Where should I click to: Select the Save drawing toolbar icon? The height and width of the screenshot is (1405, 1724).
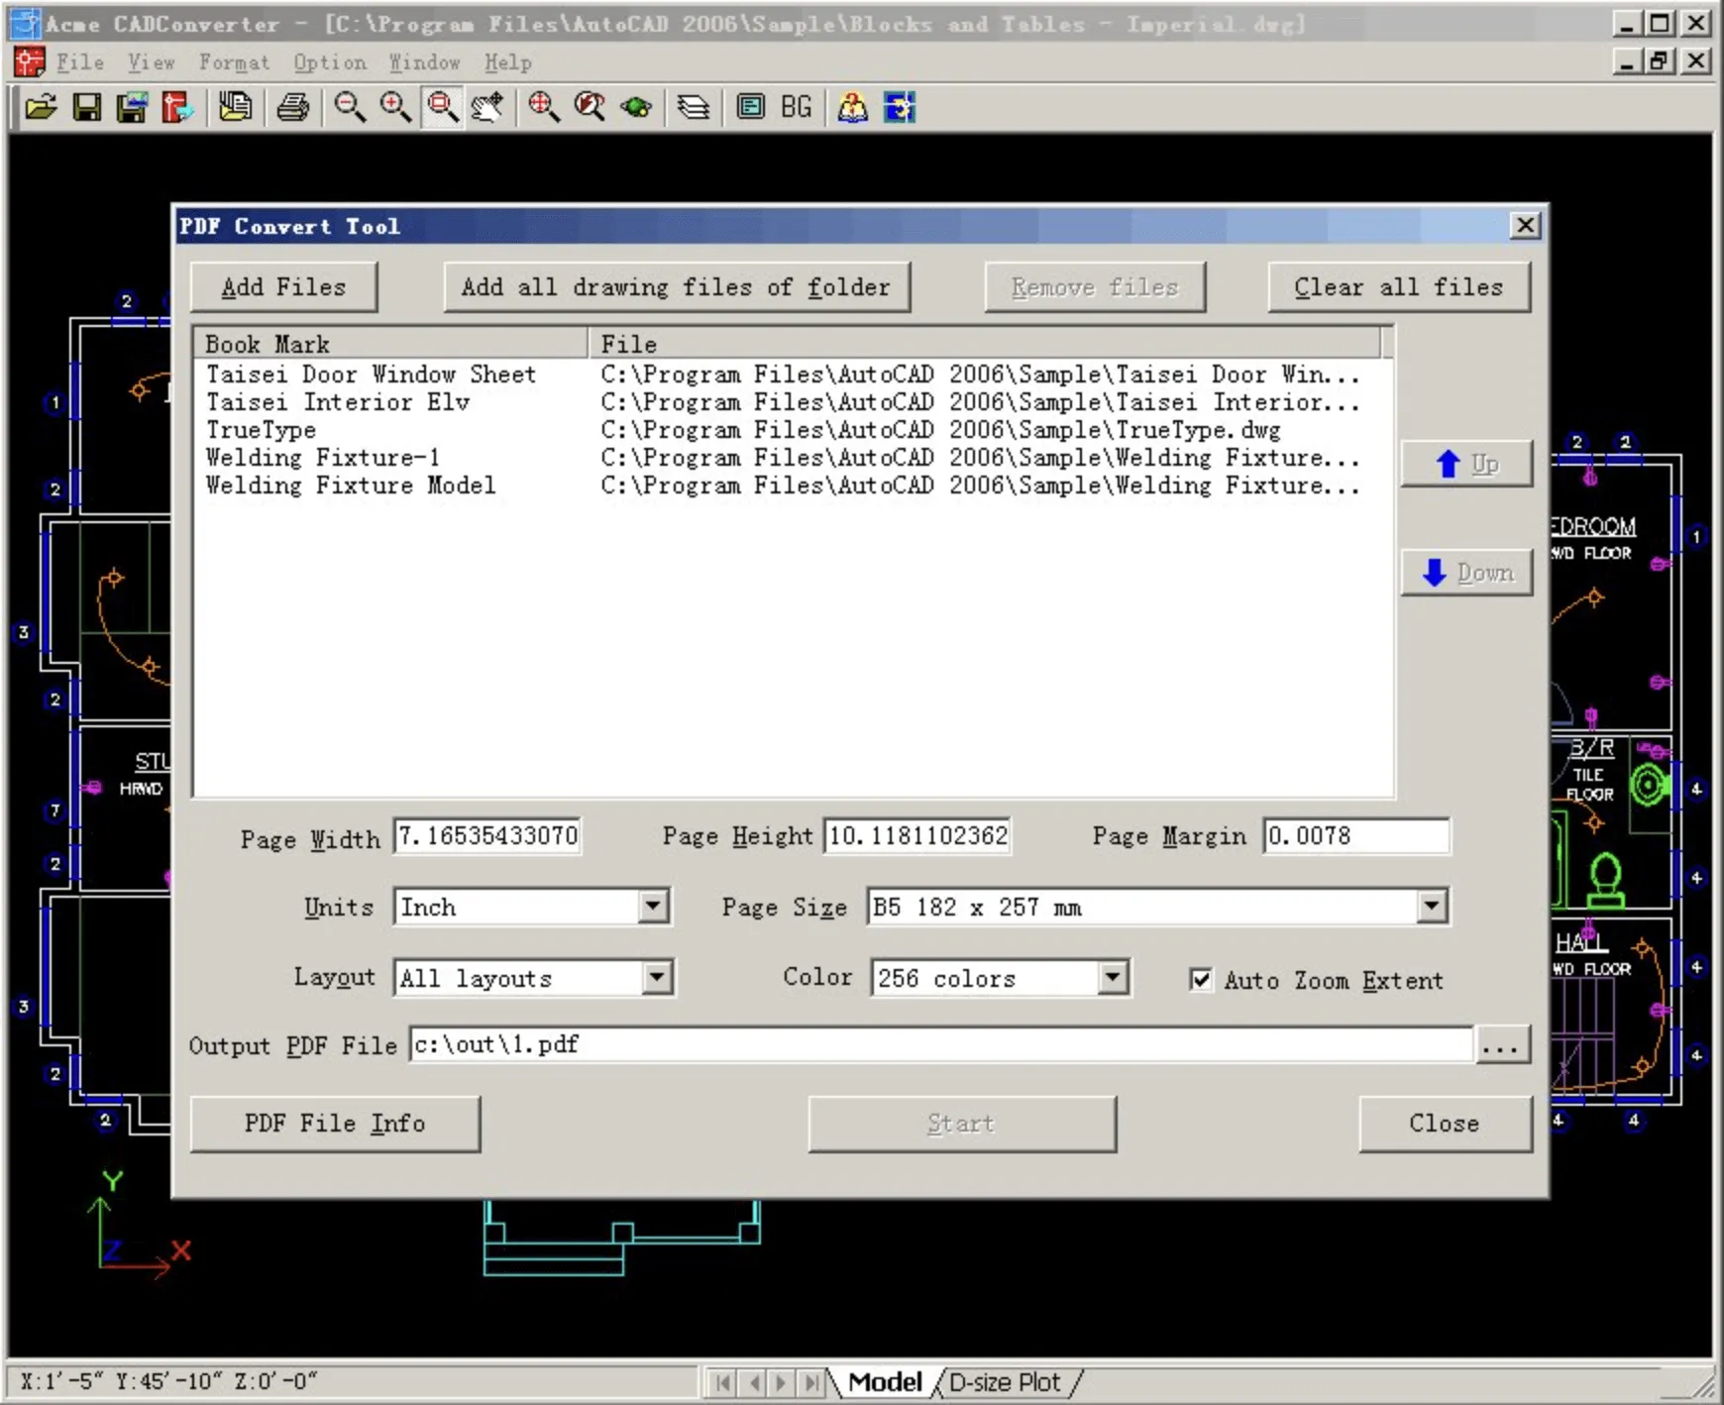87,108
